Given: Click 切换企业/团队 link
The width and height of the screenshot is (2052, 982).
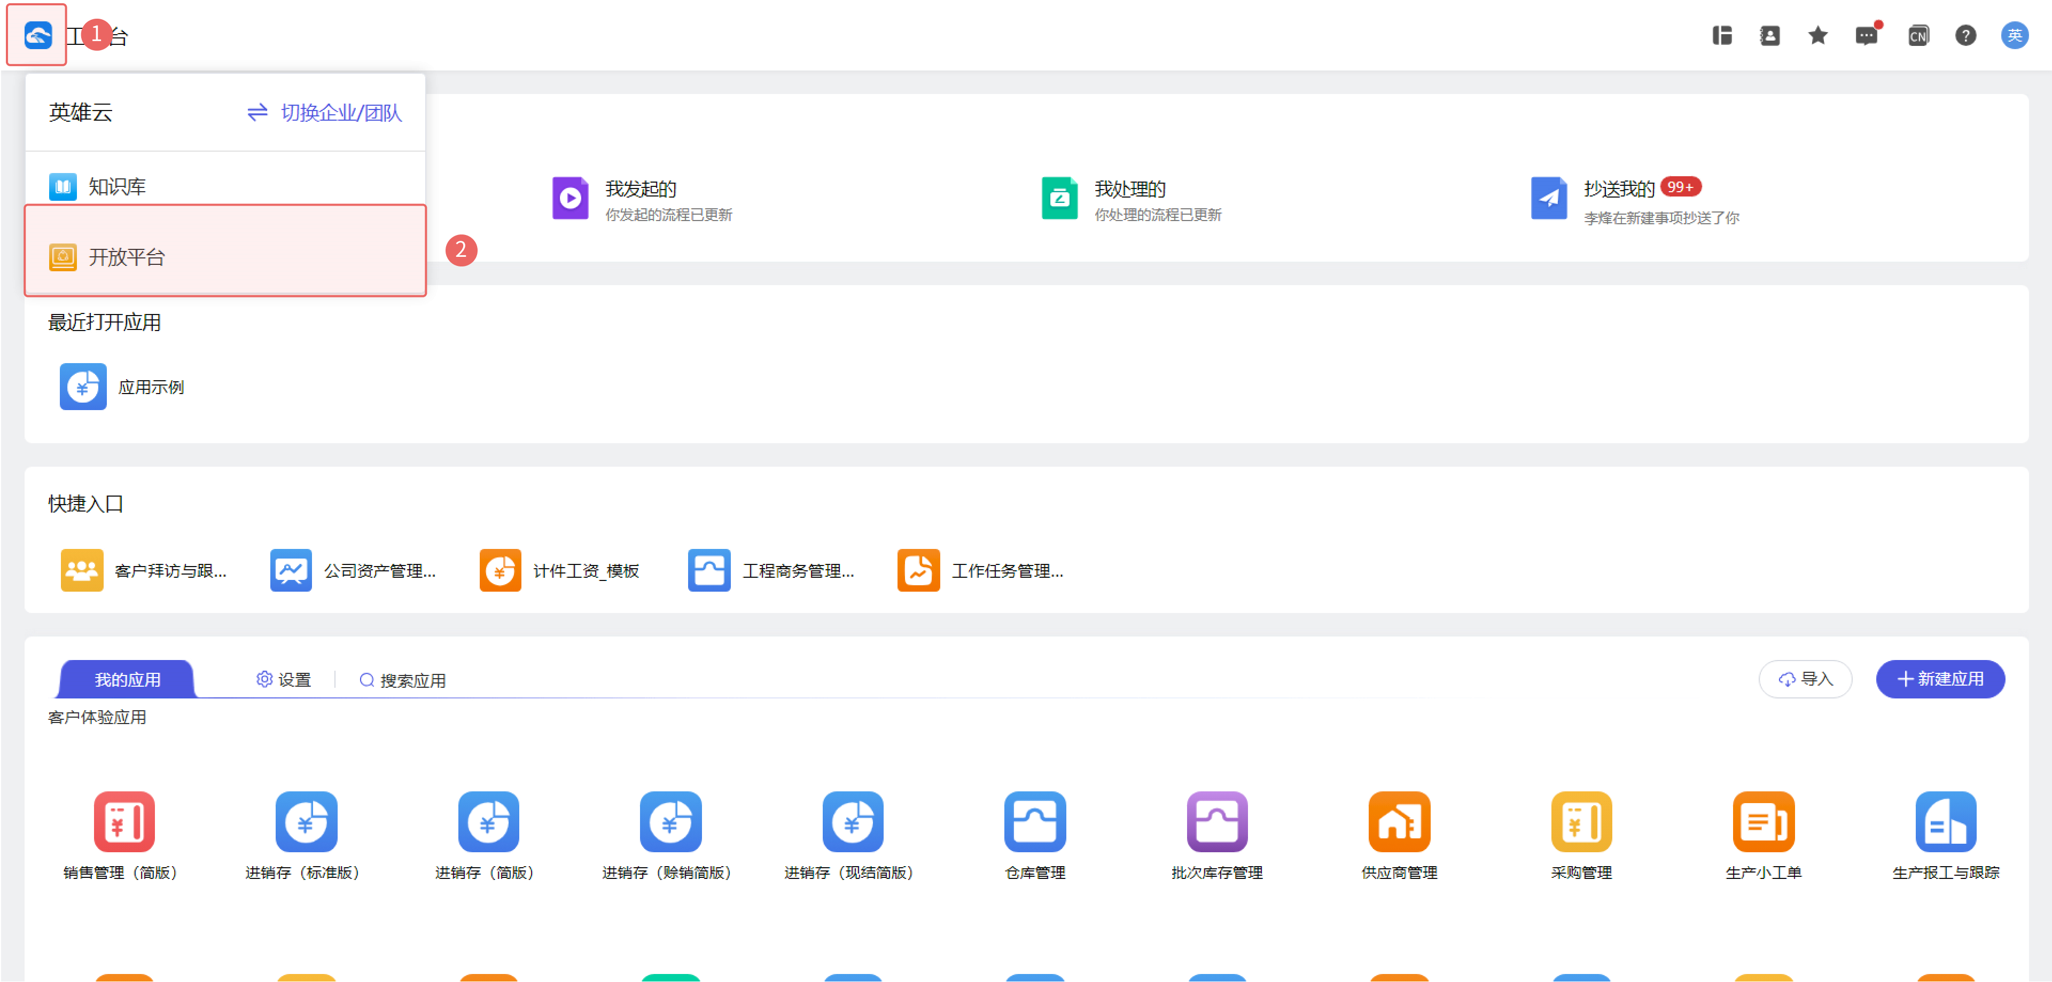Looking at the screenshot, I should tap(324, 112).
